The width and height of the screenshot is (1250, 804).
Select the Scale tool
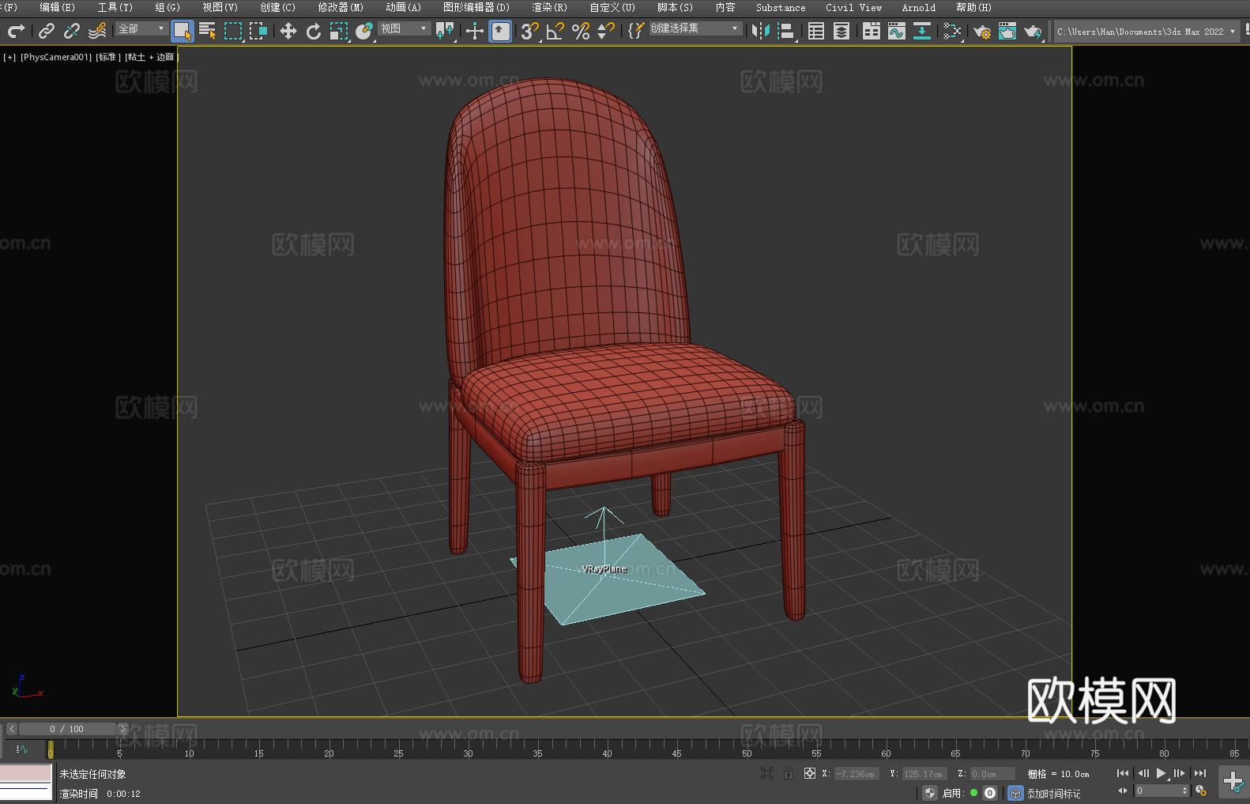tap(339, 31)
